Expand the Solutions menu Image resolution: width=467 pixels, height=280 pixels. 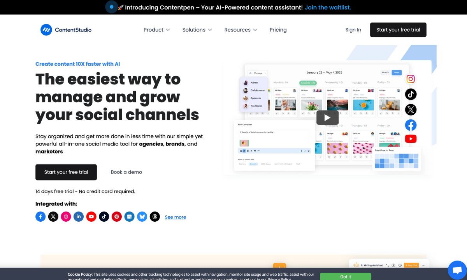click(x=197, y=30)
